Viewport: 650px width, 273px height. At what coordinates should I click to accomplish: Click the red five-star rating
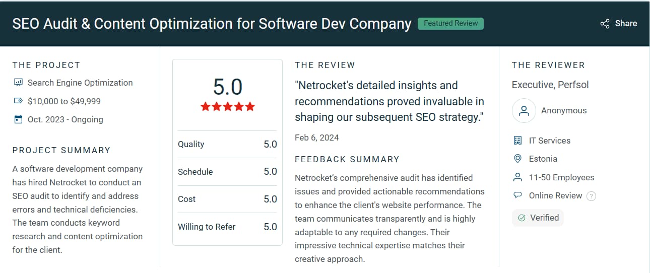coord(228,107)
